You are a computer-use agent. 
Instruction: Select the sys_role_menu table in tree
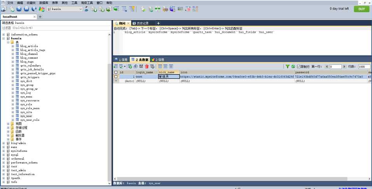coord(30,108)
